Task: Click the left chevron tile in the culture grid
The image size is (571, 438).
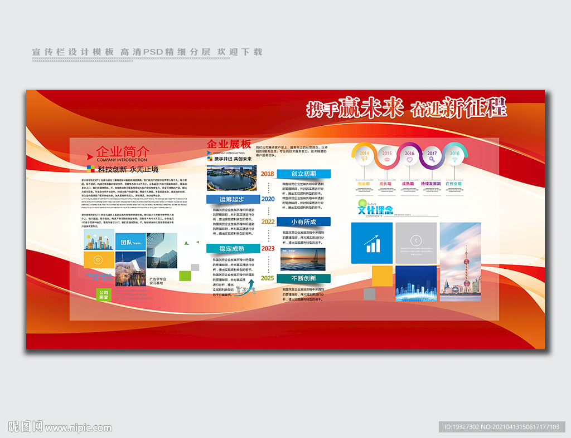Action: tap(416, 240)
